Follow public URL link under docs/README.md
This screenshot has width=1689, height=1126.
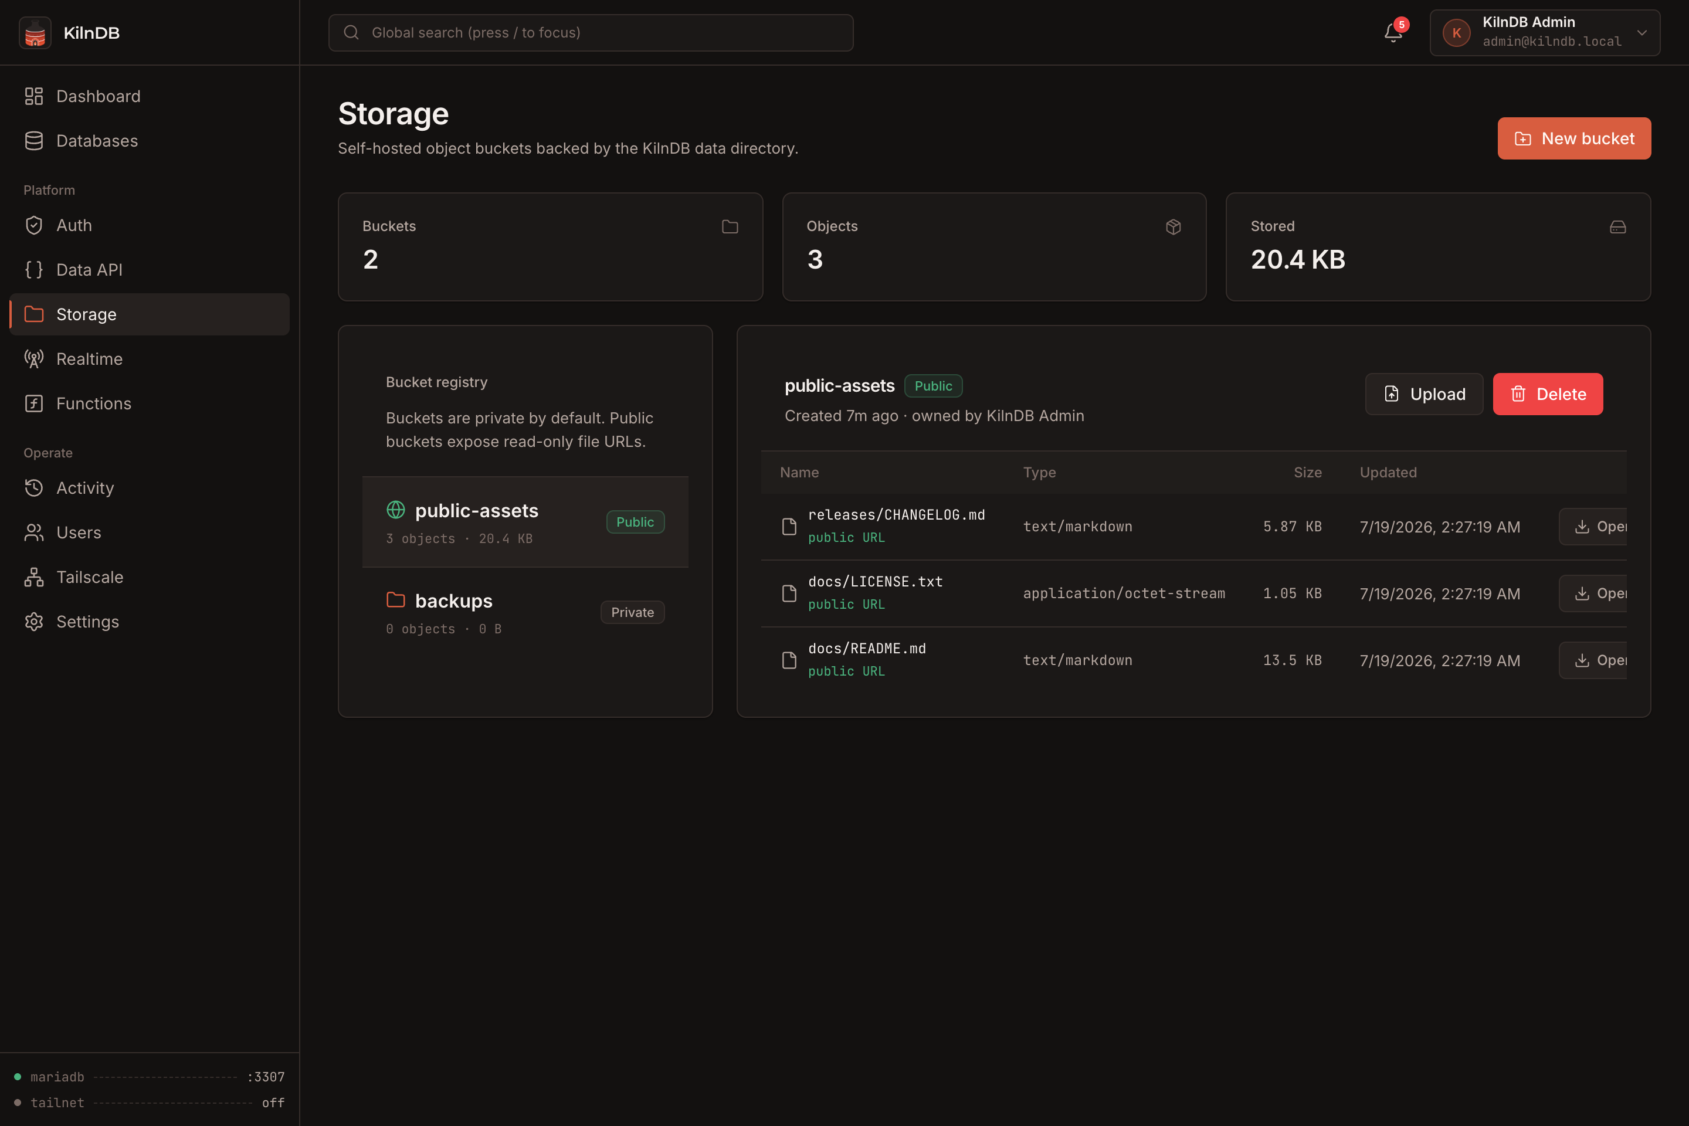846,671
